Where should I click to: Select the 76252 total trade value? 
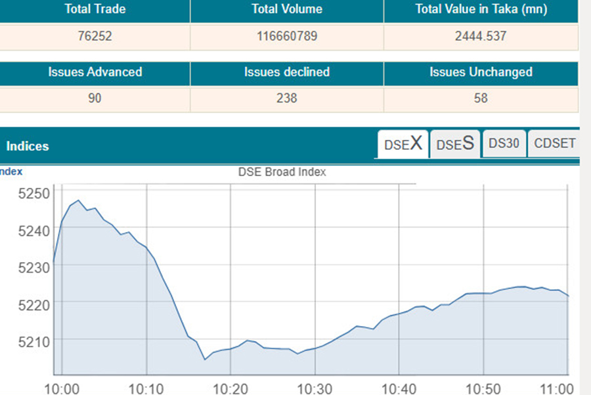95,36
